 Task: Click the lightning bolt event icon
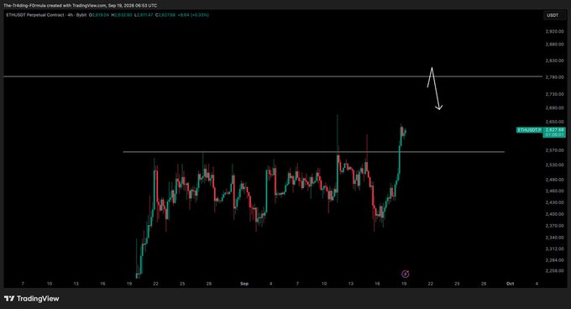click(x=405, y=274)
